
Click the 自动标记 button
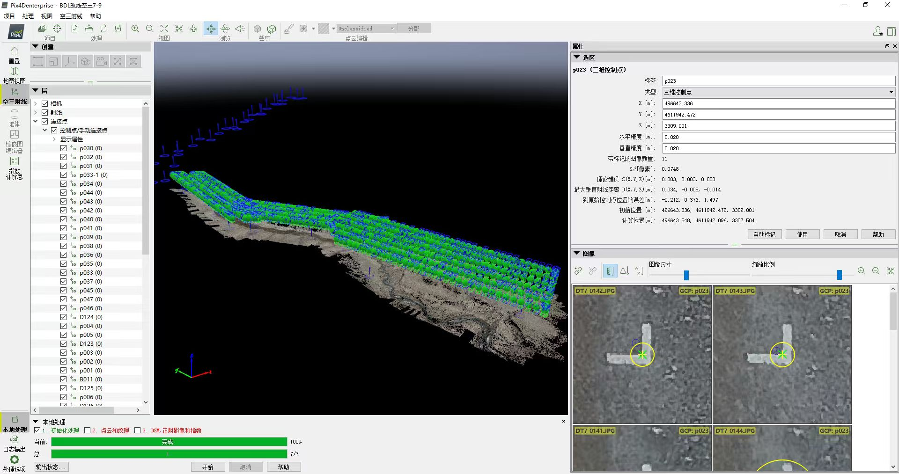[x=764, y=234]
